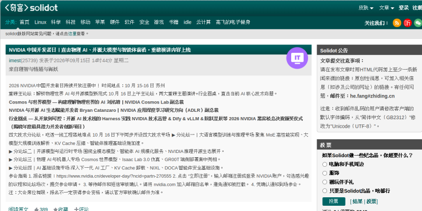The width and height of the screenshot is (422, 211).
Task: Open the red 听 podcast icon
Action: [x=407, y=23]
